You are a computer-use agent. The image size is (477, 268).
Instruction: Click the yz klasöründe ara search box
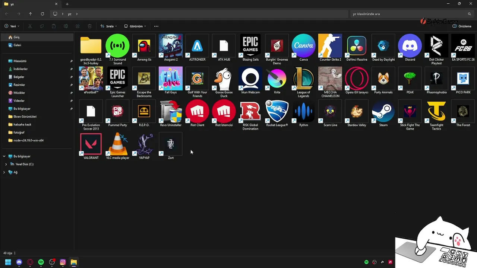pos(412,14)
